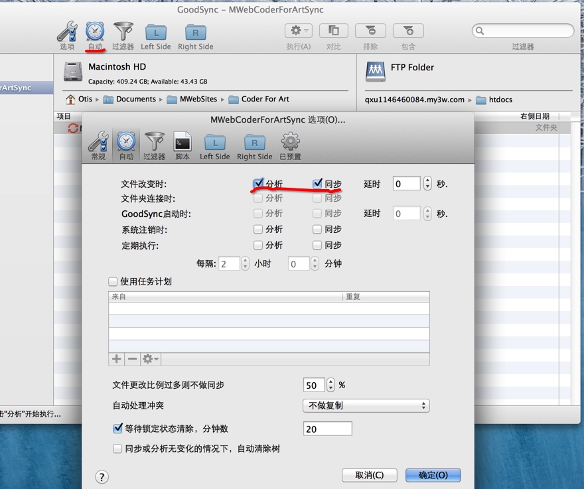This screenshot has height=489, width=584.
Task: Click 取消(C) button
Action: [370, 475]
